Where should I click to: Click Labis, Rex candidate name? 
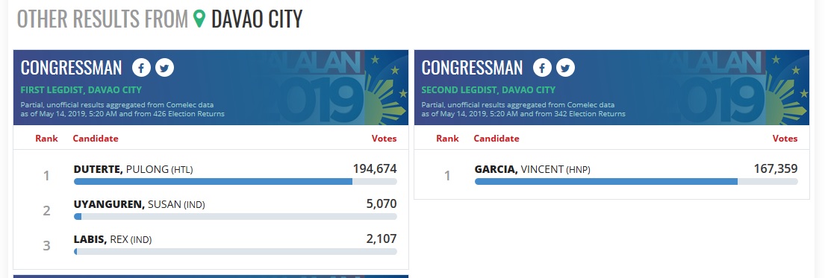pos(113,240)
